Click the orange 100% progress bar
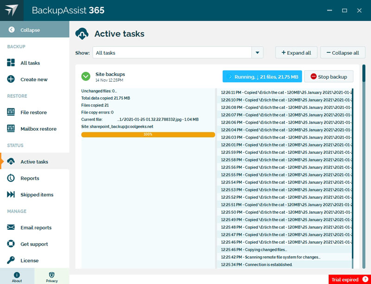The width and height of the screenshot is (371, 284). coord(148,134)
